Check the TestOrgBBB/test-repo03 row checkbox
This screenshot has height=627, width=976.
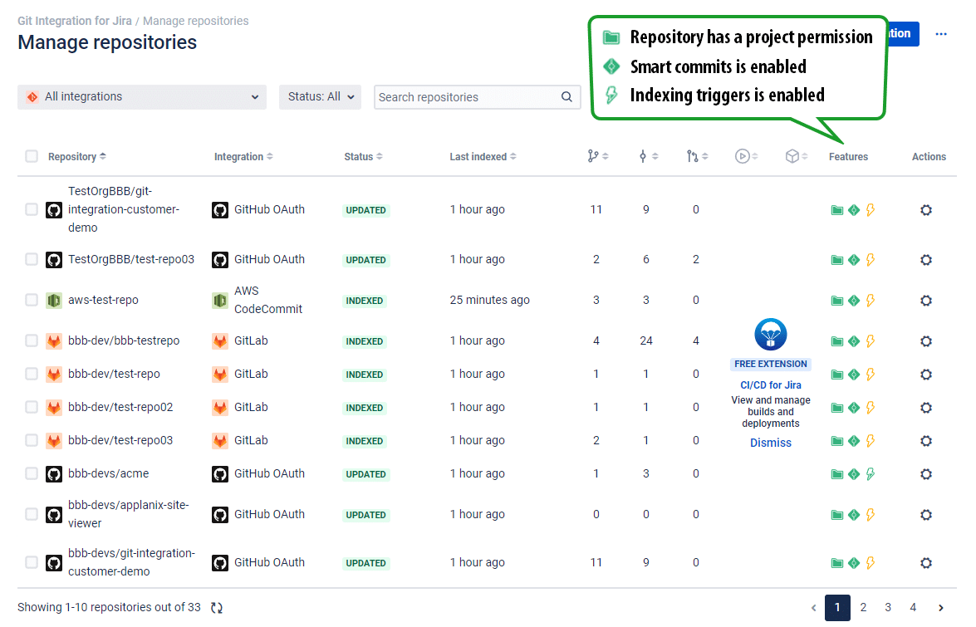32,259
